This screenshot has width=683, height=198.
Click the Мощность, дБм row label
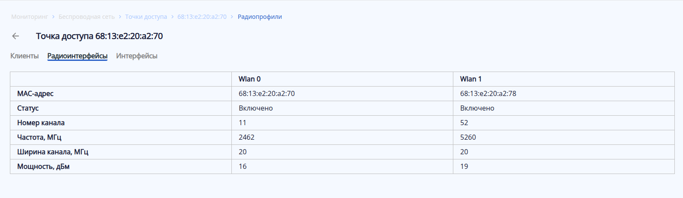43,166
